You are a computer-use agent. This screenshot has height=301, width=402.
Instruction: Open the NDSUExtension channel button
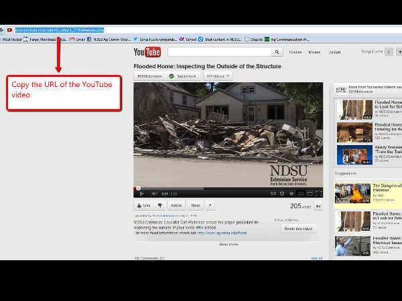tap(149, 76)
